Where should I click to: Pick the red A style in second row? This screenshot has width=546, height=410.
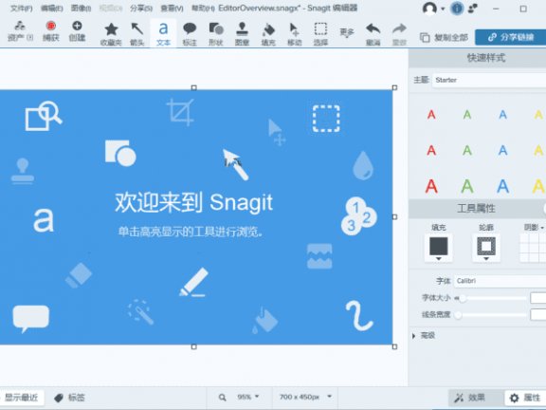[431, 150]
